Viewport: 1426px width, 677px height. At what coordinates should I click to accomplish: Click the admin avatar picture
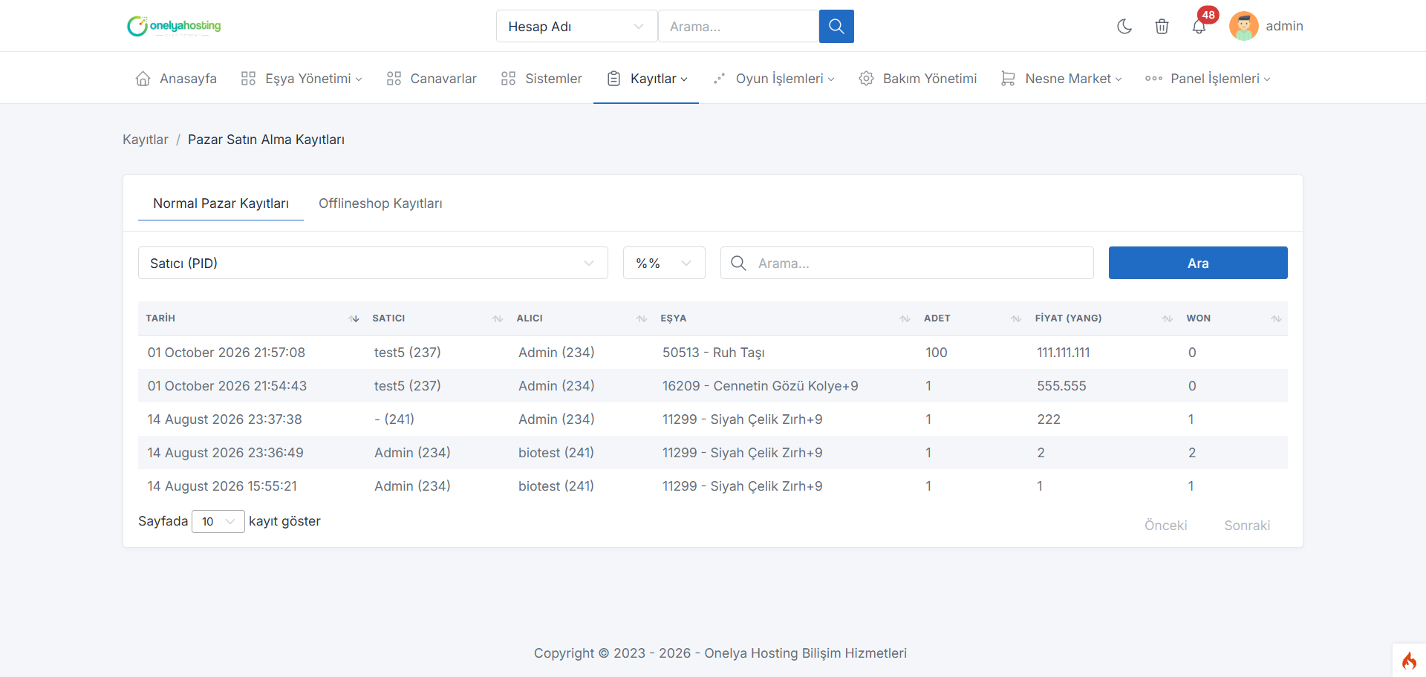pos(1243,26)
